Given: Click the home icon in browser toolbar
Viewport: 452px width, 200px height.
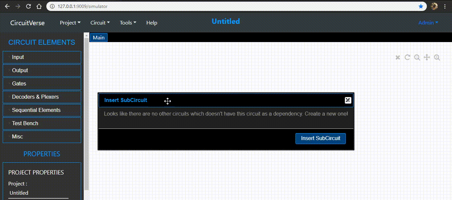Looking at the screenshot, I should click(39, 6).
